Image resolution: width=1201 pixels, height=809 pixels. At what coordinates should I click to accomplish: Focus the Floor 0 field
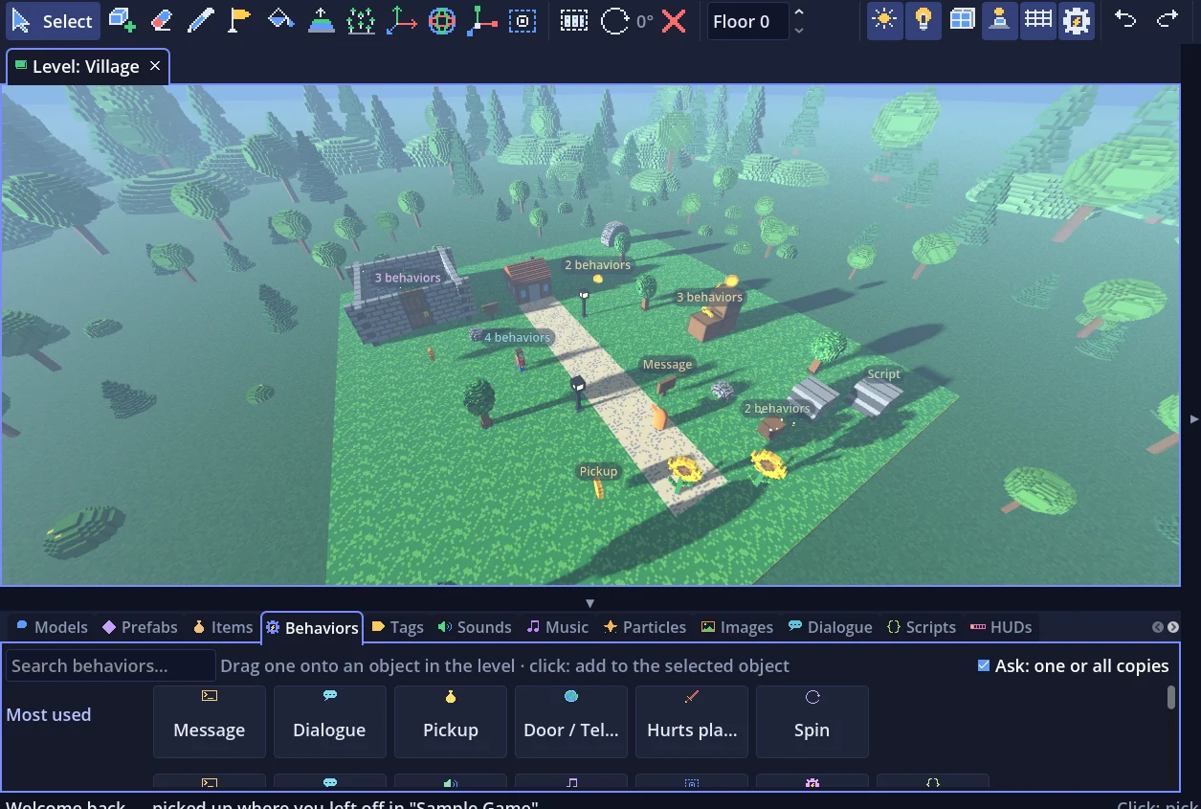[748, 21]
